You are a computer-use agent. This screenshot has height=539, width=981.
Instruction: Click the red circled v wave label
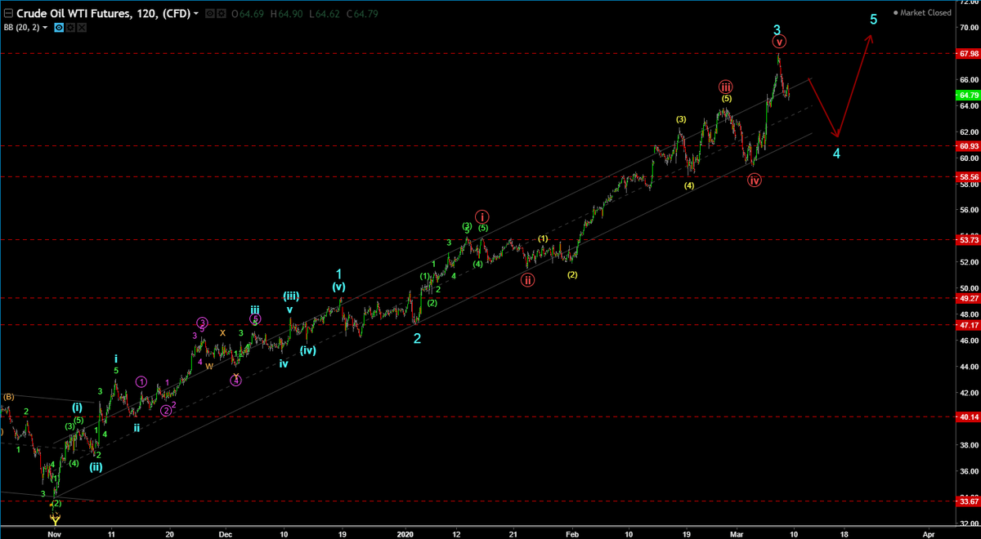780,42
